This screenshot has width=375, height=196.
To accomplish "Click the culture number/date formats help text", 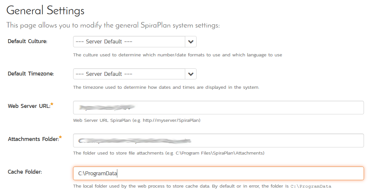I will coord(177,55).
